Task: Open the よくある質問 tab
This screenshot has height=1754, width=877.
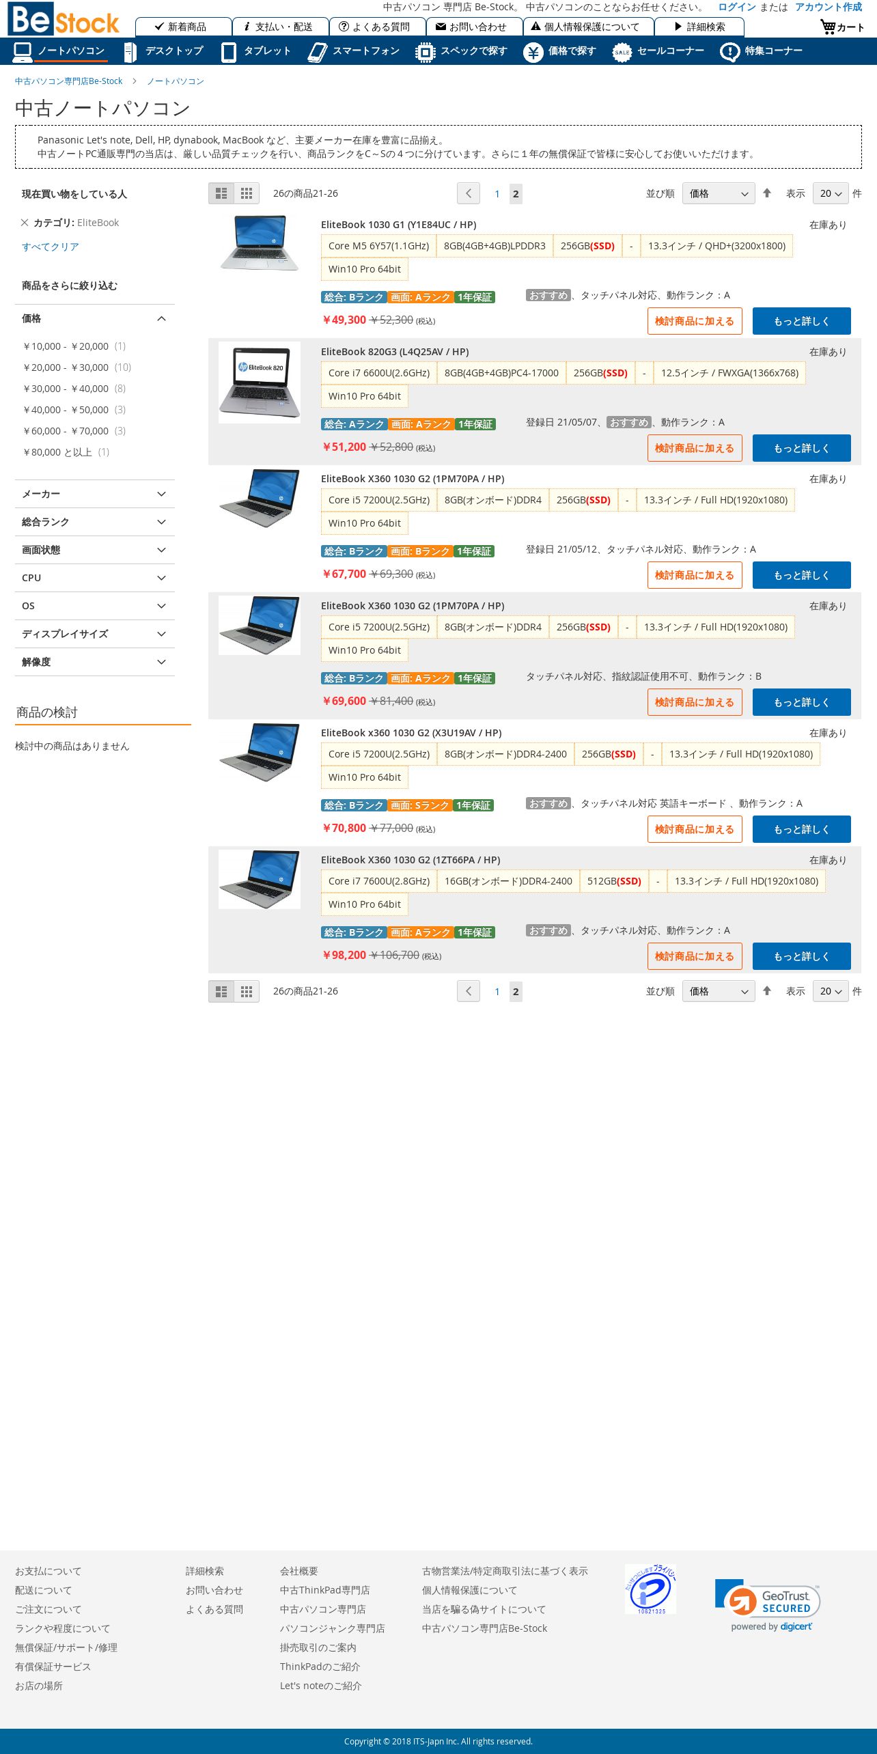Action: coord(378,27)
